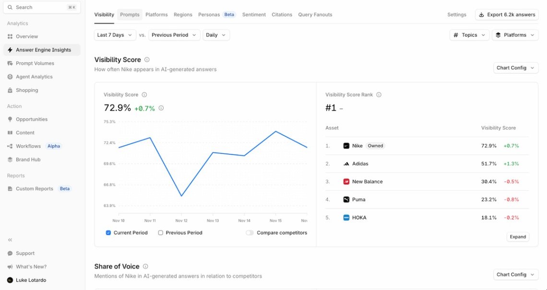Click info icon beside Visibility Score heading
Image resolution: width=547 pixels, height=290 pixels.
point(147,60)
